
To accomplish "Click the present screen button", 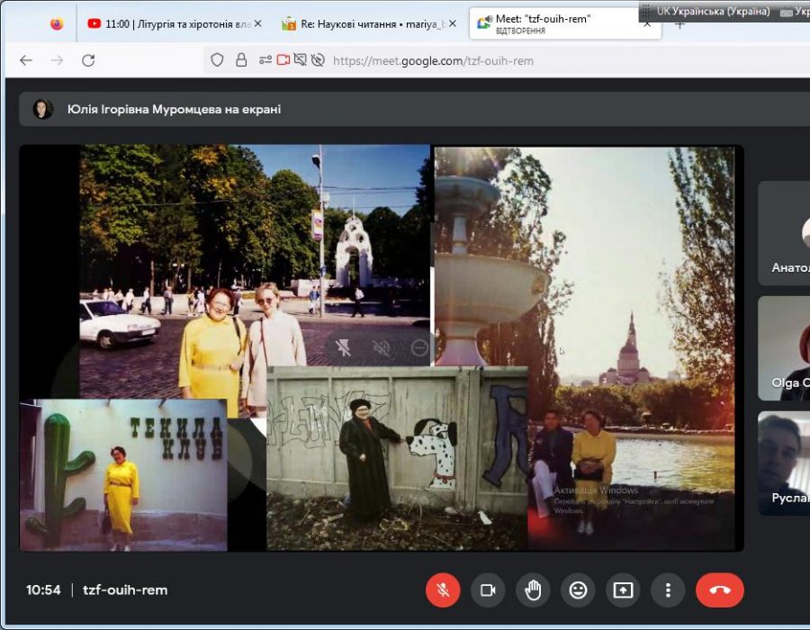I will 623,590.
